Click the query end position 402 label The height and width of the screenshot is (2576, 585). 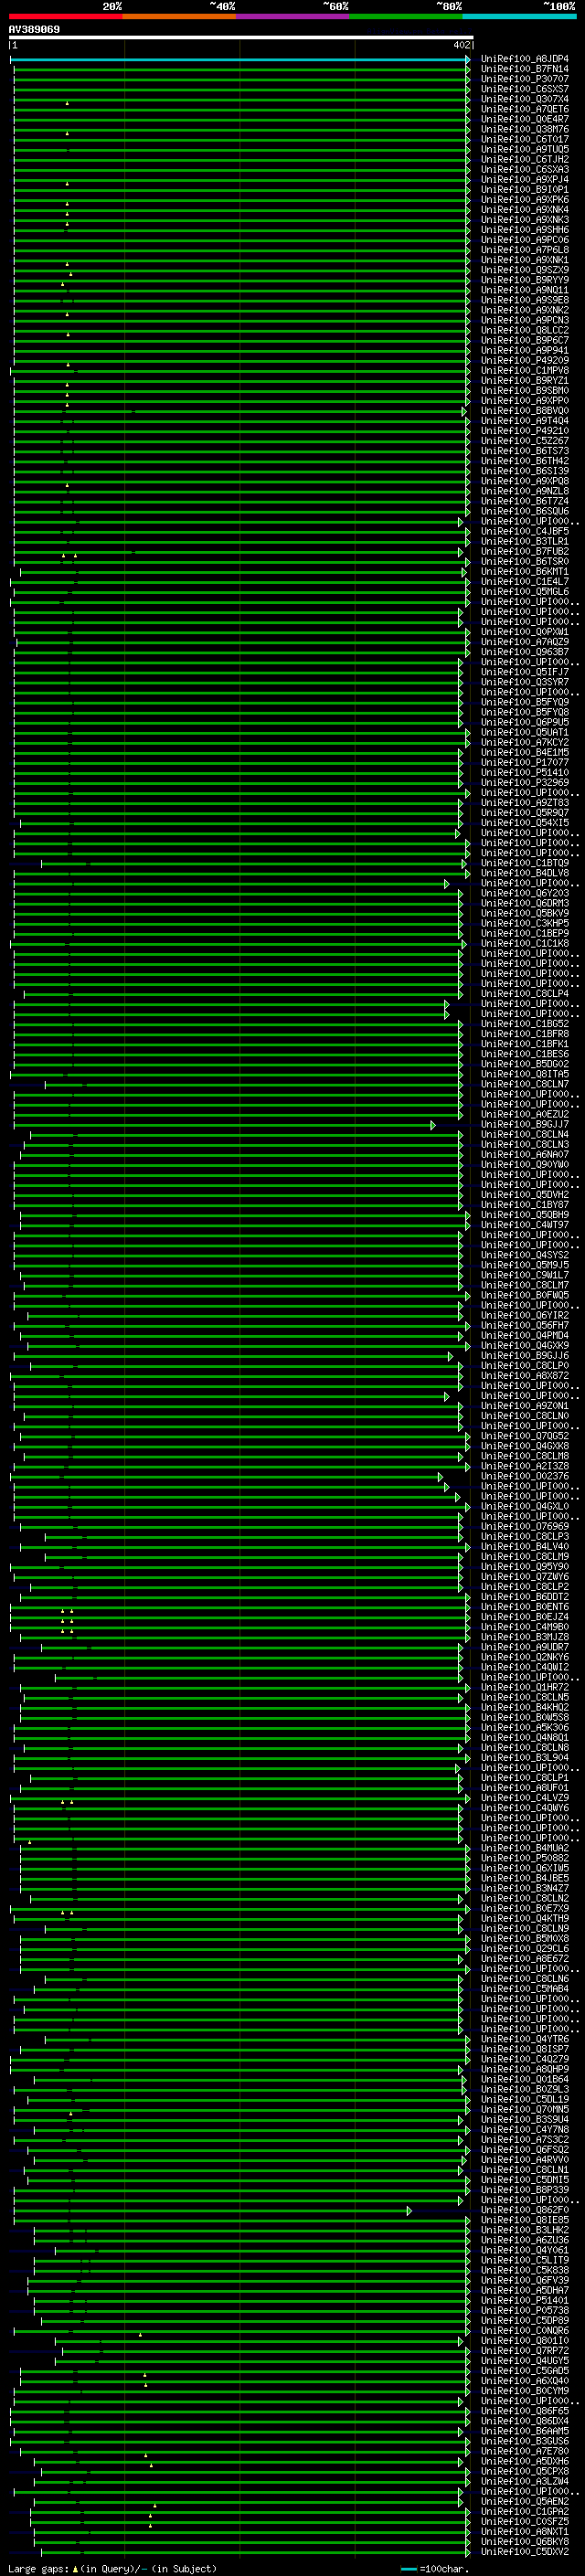461,45
